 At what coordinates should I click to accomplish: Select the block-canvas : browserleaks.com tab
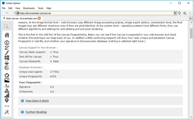point(22,18)
